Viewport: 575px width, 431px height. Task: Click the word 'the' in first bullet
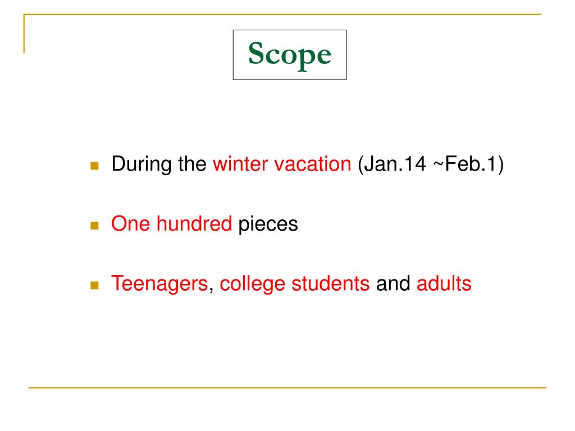click(192, 164)
